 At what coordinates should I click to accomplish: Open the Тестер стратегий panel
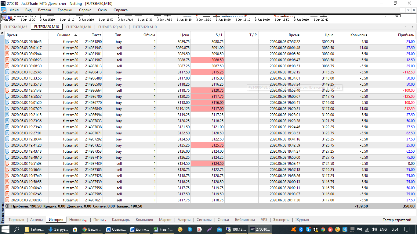click(x=397, y=220)
